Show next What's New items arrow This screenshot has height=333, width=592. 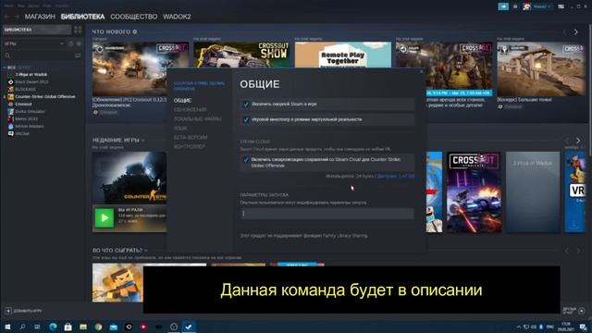pos(576,32)
